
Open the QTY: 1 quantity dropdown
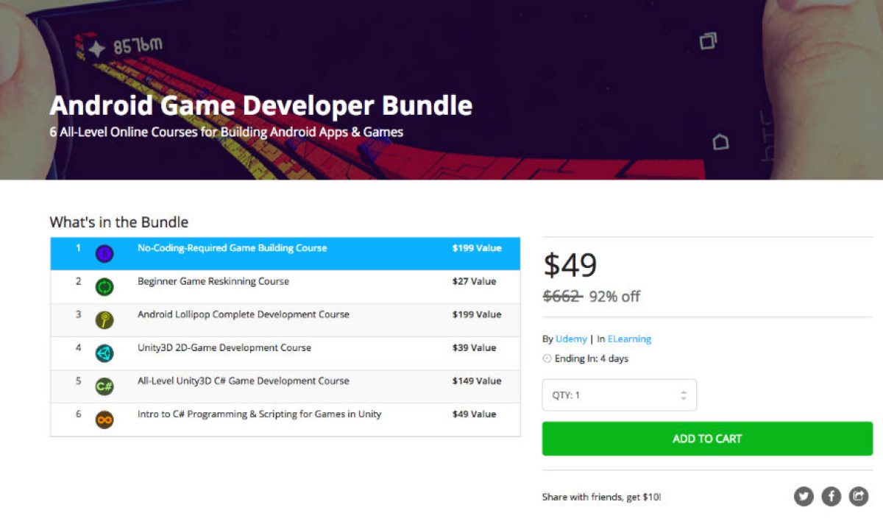(x=620, y=395)
